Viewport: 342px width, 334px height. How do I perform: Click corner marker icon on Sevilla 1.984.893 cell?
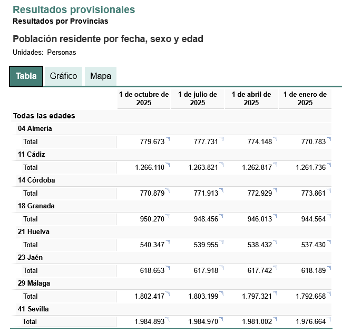pos(168,319)
